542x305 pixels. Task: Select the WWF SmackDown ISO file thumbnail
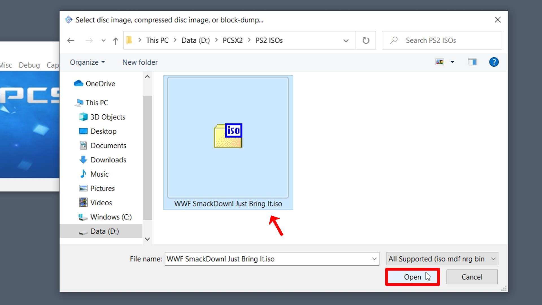pyautogui.click(x=228, y=138)
